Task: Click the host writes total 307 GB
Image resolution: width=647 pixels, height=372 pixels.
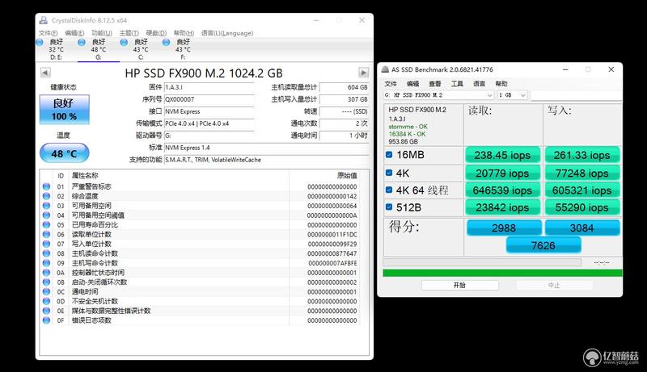Action: 345,99
